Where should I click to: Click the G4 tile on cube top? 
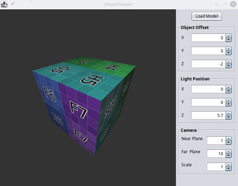coord(85,61)
